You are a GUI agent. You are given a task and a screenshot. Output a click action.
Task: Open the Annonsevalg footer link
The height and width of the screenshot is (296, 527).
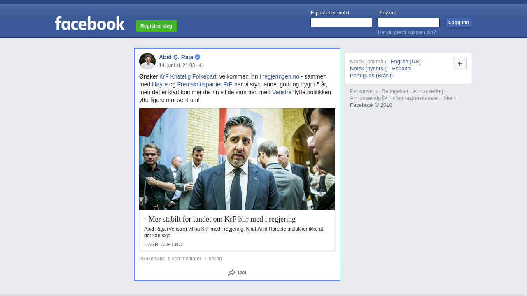click(x=366, y=98)
